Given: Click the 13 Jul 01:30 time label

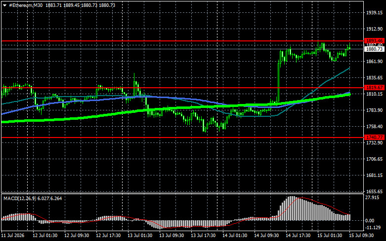Looking at the screenshot, I should pos(140,236).
